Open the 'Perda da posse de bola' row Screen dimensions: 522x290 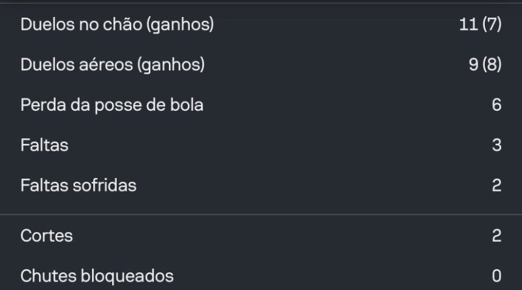tap(261, 105)
